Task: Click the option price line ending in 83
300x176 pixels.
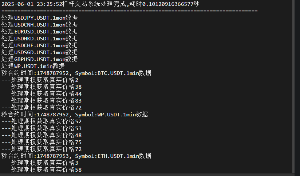Action: pos(42,101)
